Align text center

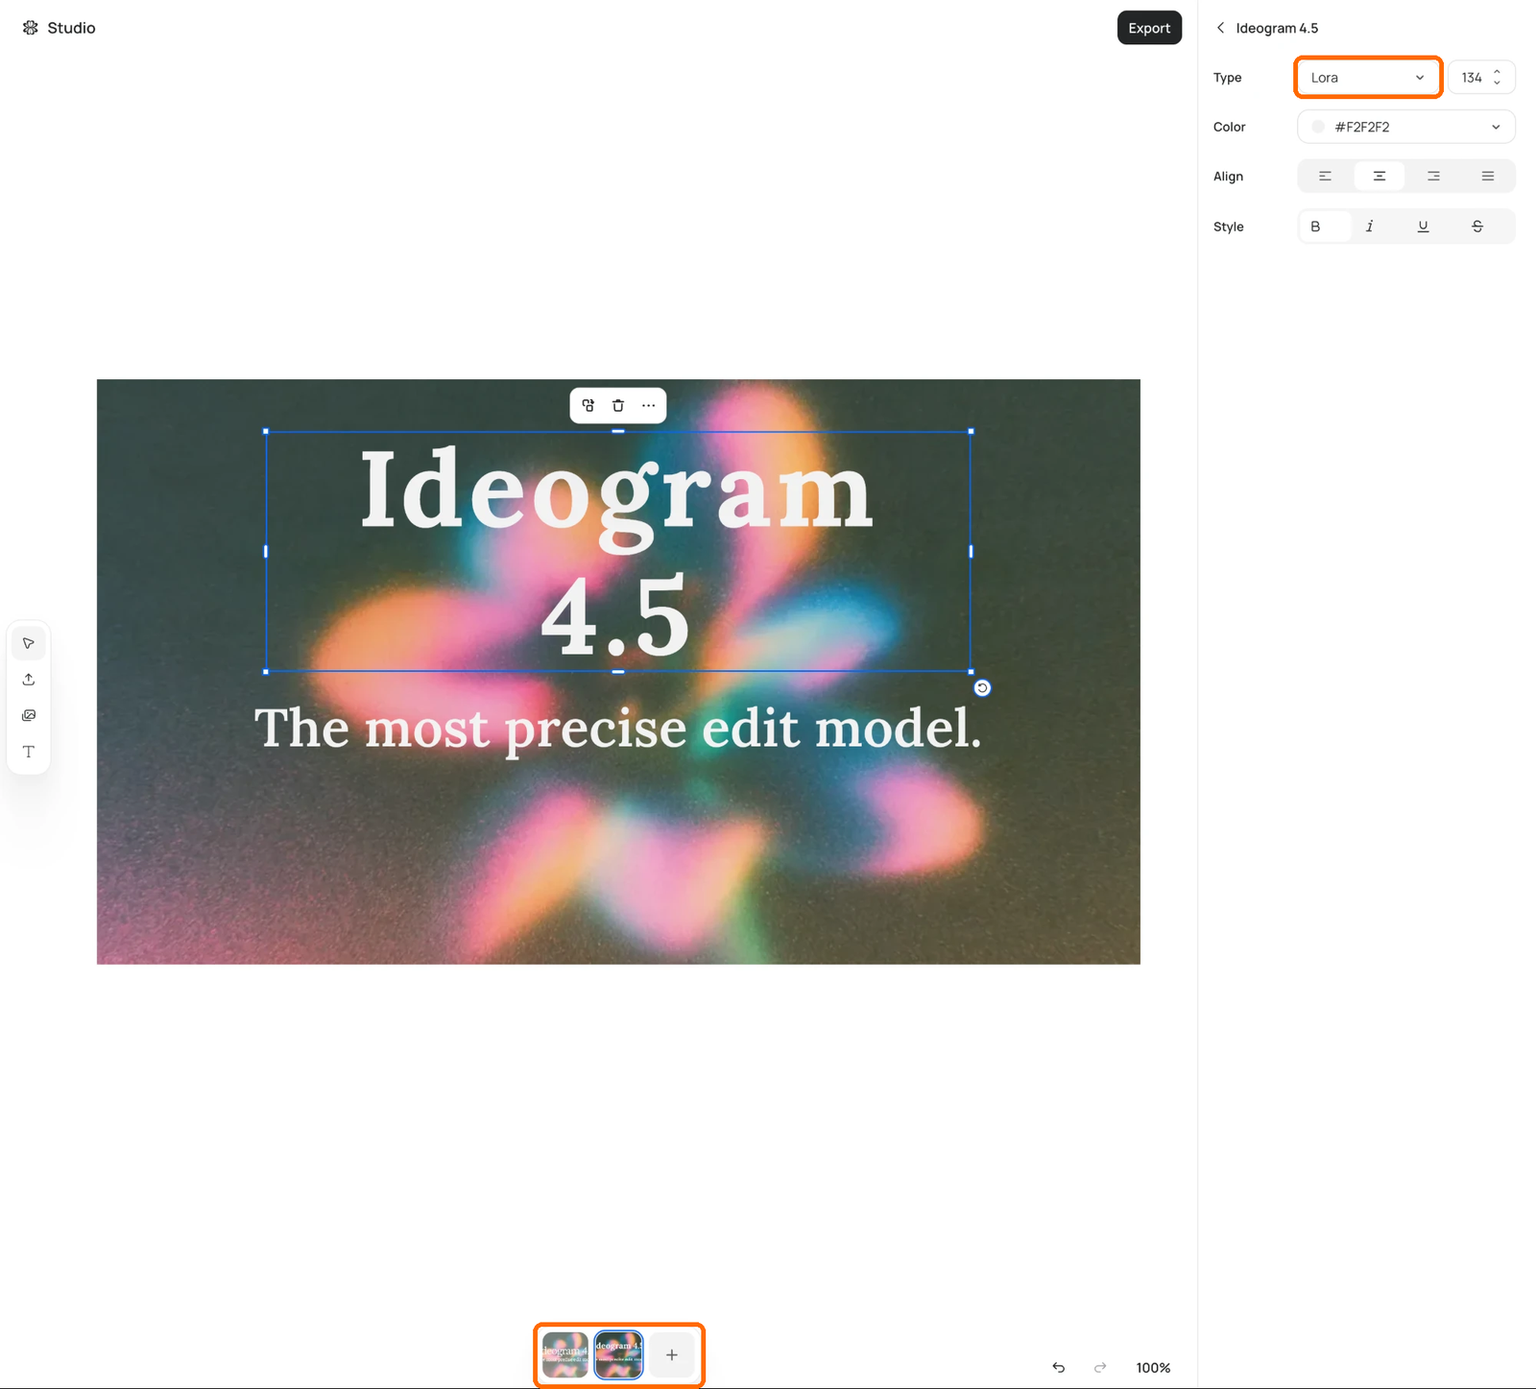pyautogui.click(x=1380, y=176)
